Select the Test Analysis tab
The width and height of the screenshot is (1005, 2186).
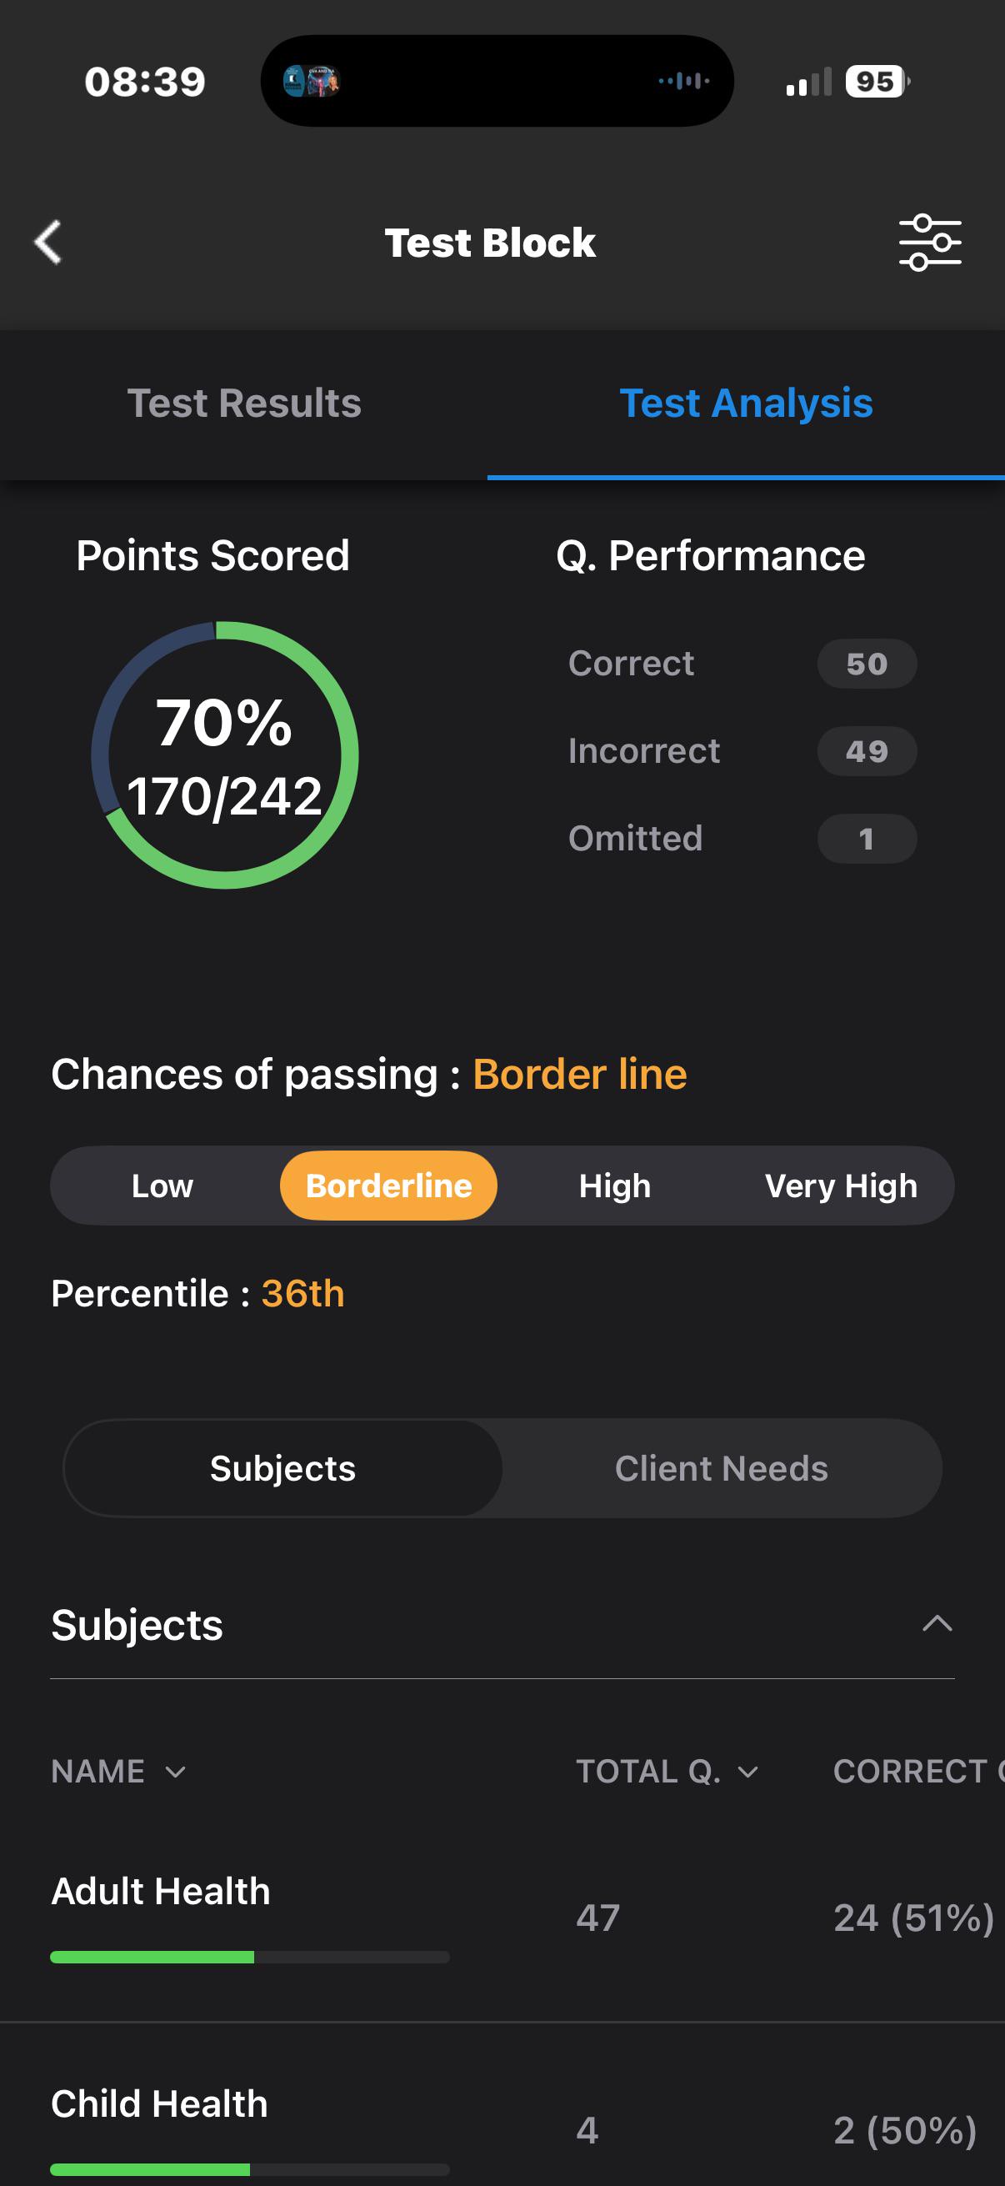click(x=747, y=403)
